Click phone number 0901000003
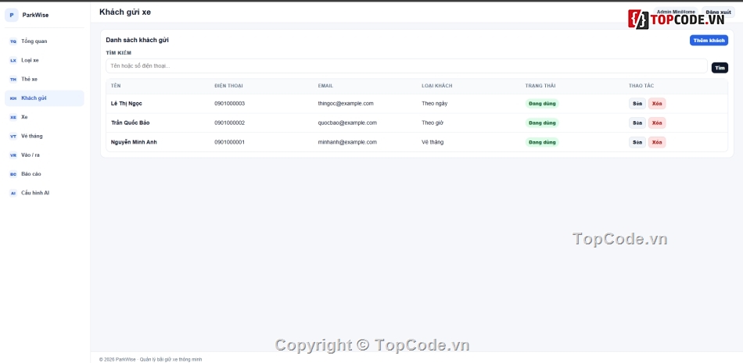The image size is (743, 363). click(x=230, y=104)
